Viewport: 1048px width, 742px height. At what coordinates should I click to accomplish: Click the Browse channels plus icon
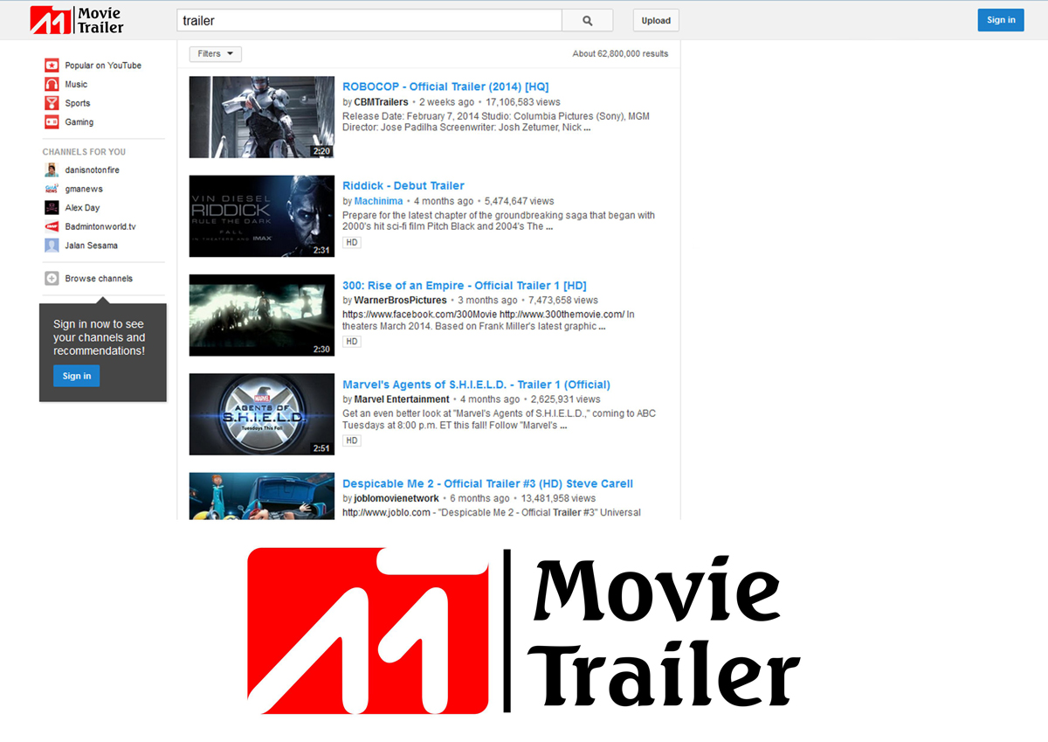(52, 279)
